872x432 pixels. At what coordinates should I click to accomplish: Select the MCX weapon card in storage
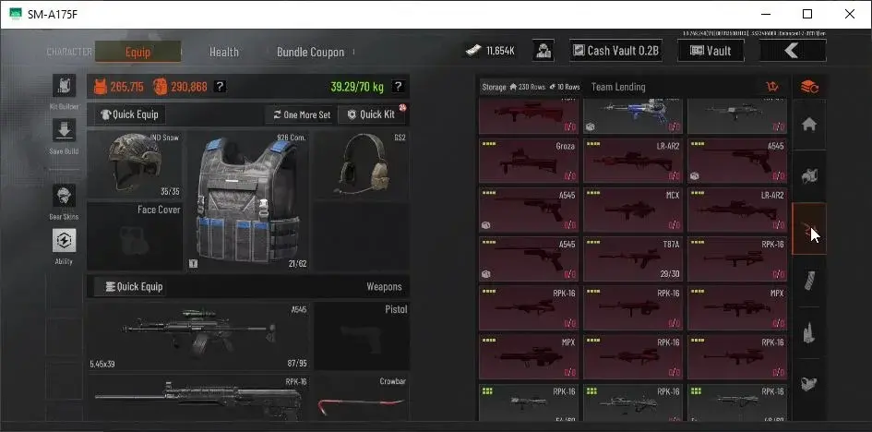coord(633,210)
